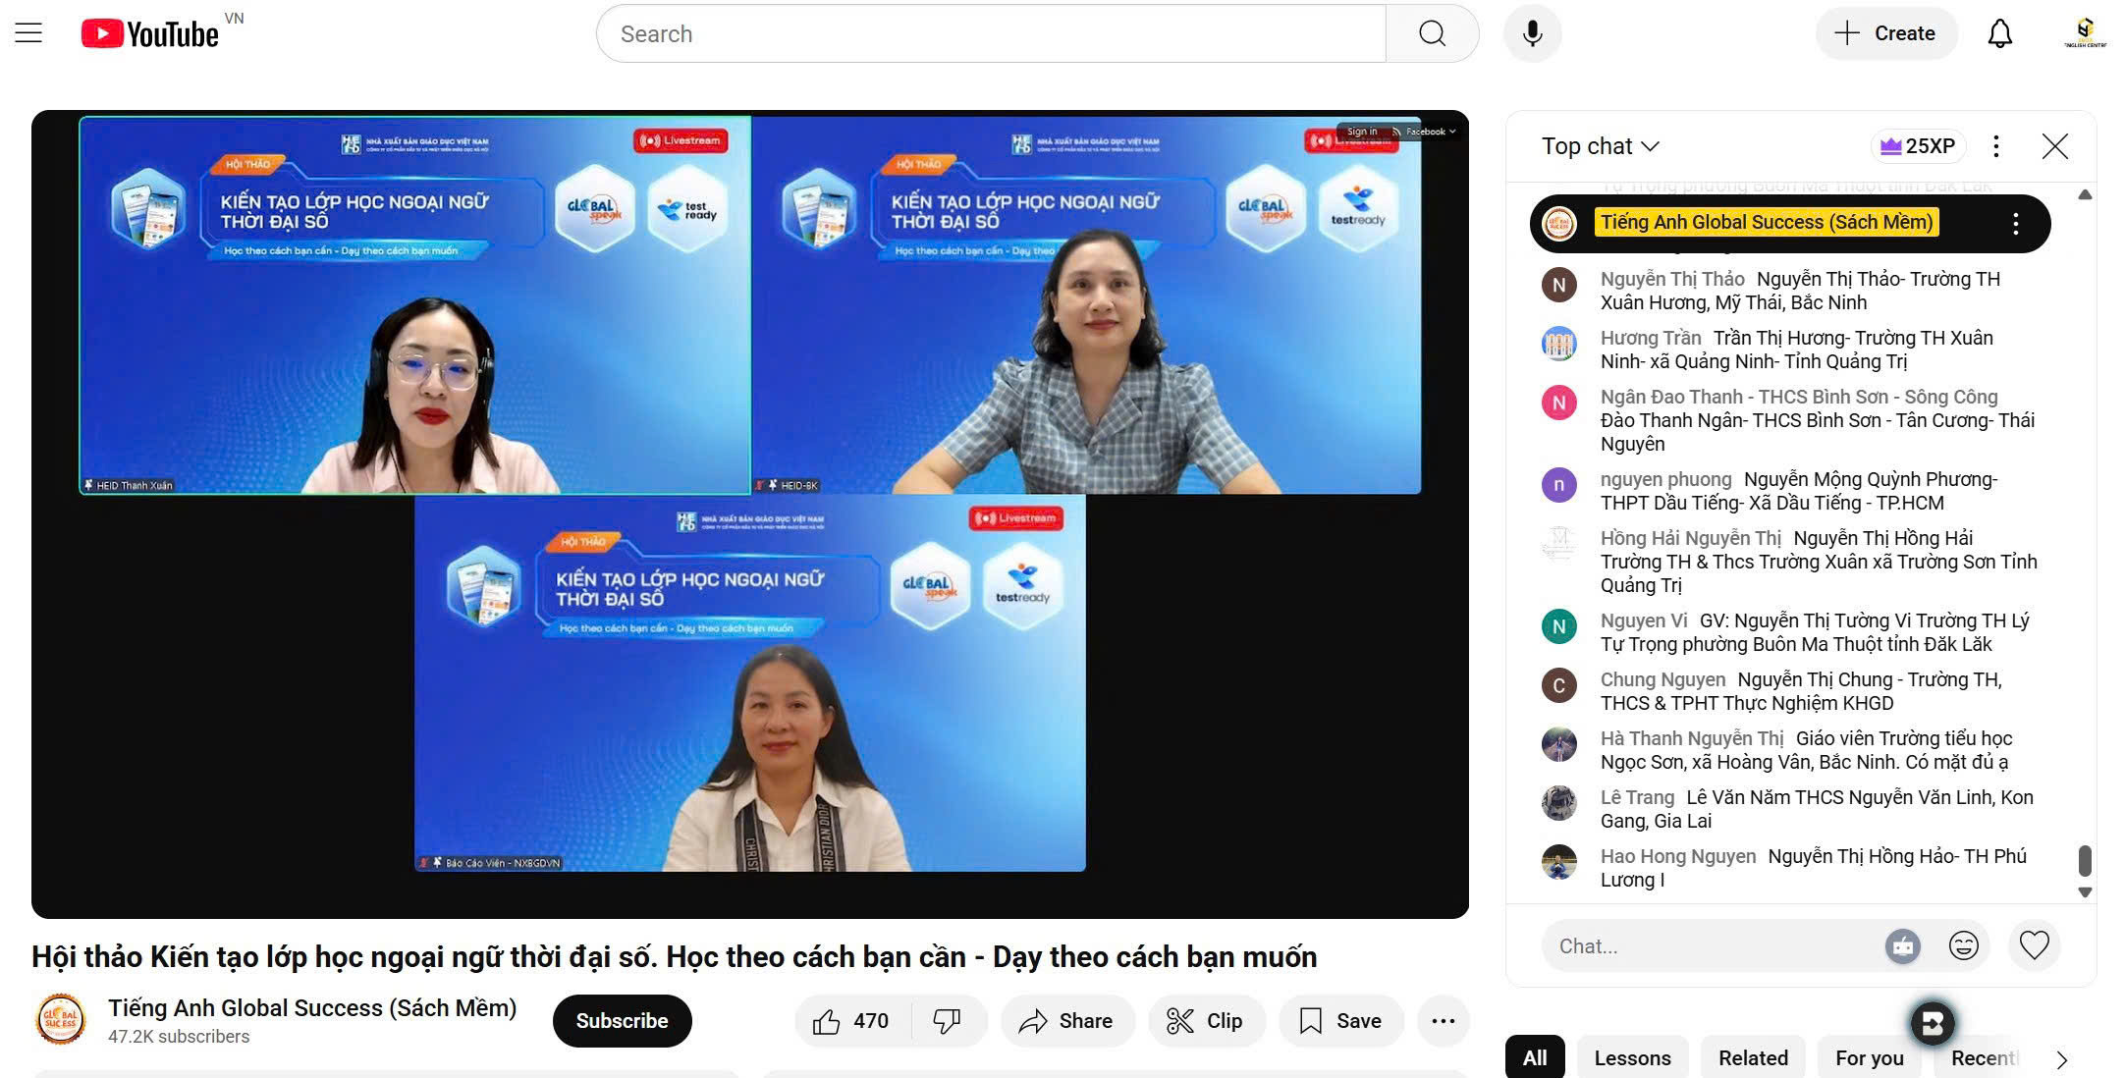The height and width of the screenshot is (1078, 2125).
Task: Click the Chat message input
Action: pyautogui.click(x=1712, y=946)
